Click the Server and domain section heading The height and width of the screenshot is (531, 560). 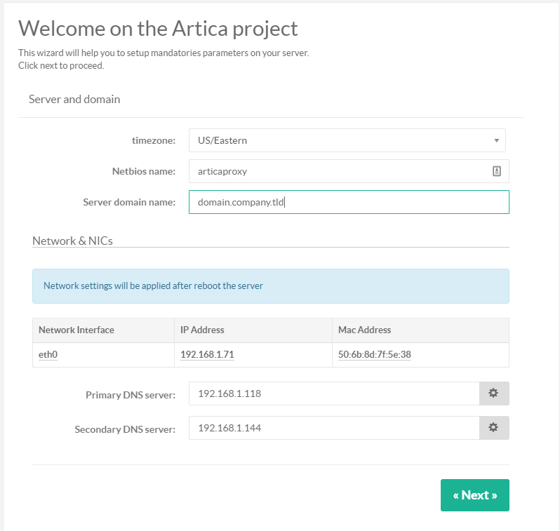(x=74, y=100)
